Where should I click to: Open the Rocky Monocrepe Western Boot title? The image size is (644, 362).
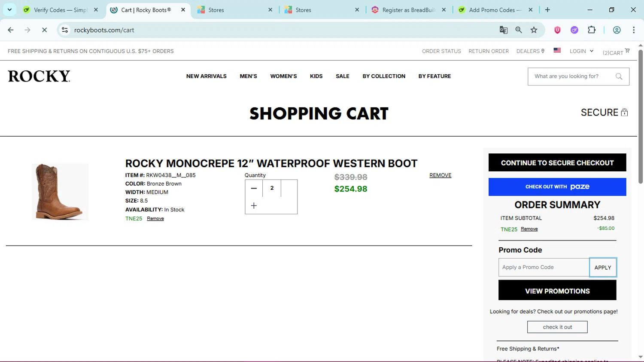(x=271, y=164)
